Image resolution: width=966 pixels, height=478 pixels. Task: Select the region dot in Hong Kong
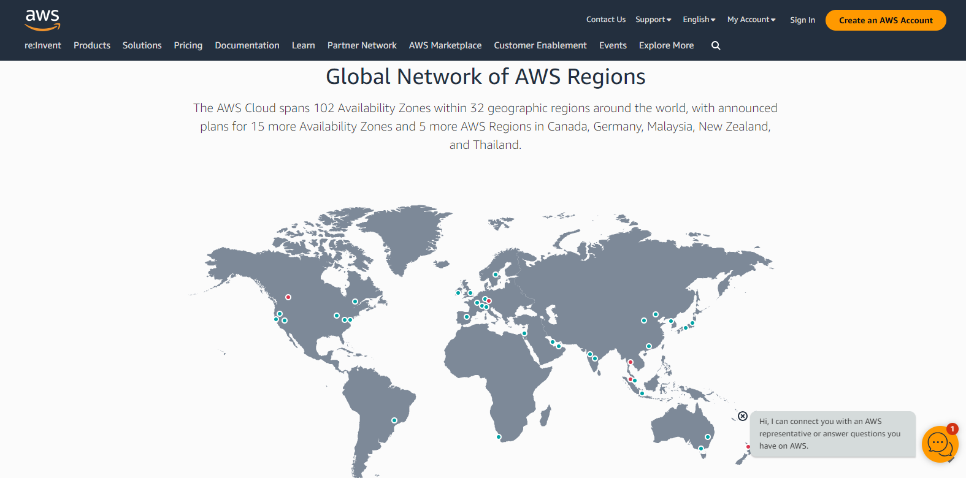[x=649, y=346]
